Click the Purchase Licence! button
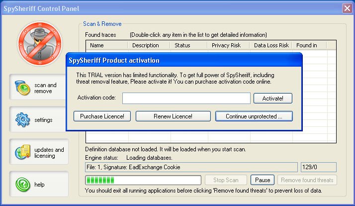Screen dimensions: 355x206 point(102,116)
